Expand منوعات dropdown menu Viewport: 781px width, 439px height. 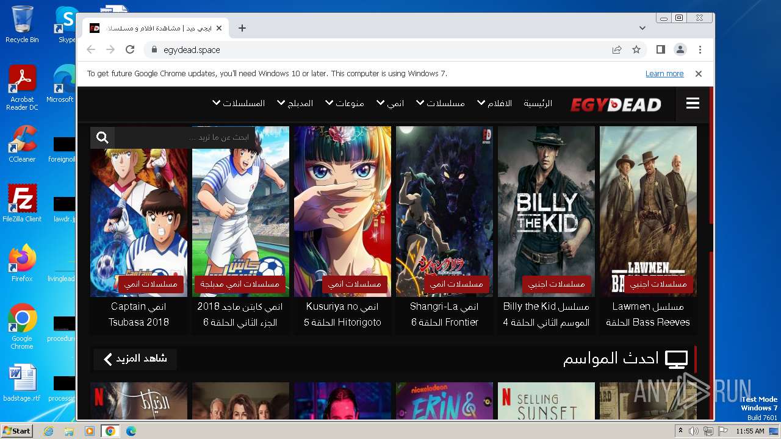344,104
